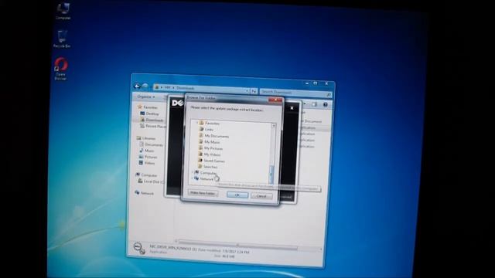Expand the Network node arrow in dialog
495x278 pixels.
(x=193, y=178)
